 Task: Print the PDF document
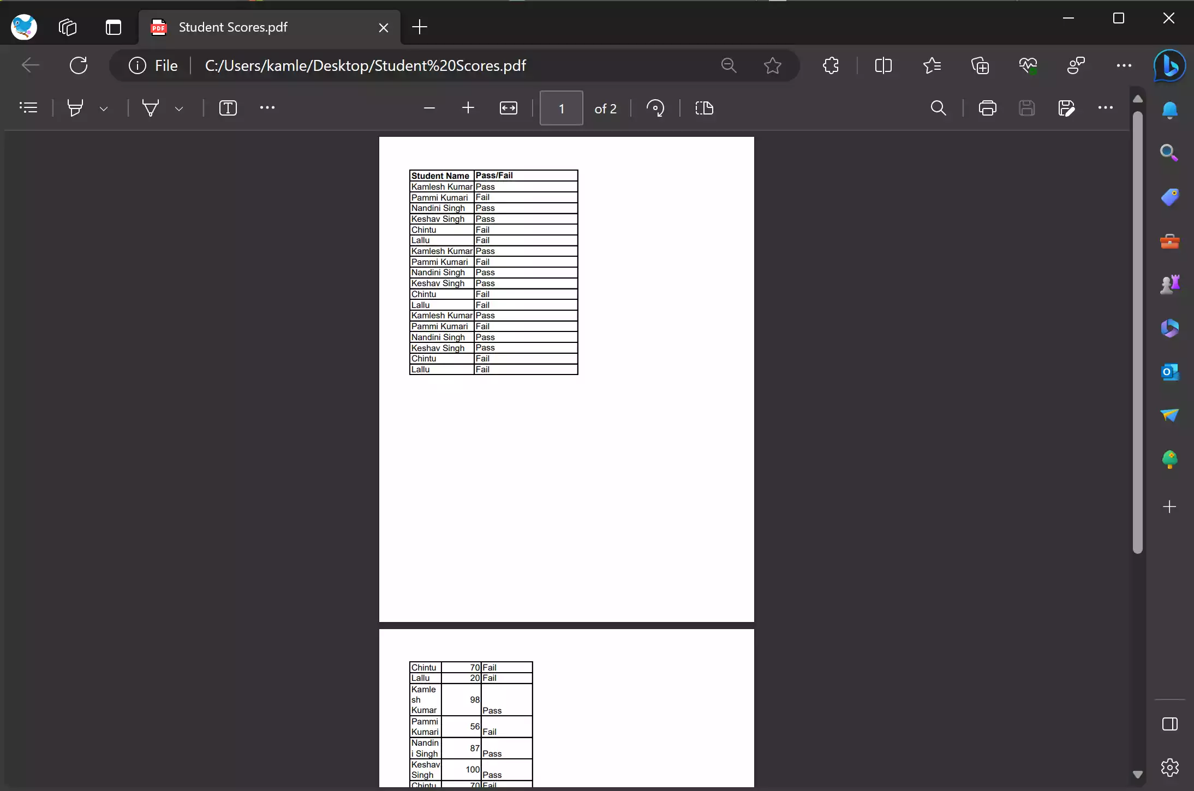987,108
